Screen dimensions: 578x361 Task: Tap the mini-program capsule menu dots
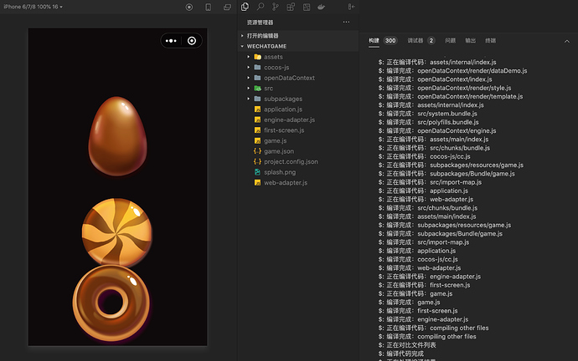[171, 40]
